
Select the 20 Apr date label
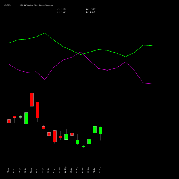pyautogui.click(x=14, y=170)
